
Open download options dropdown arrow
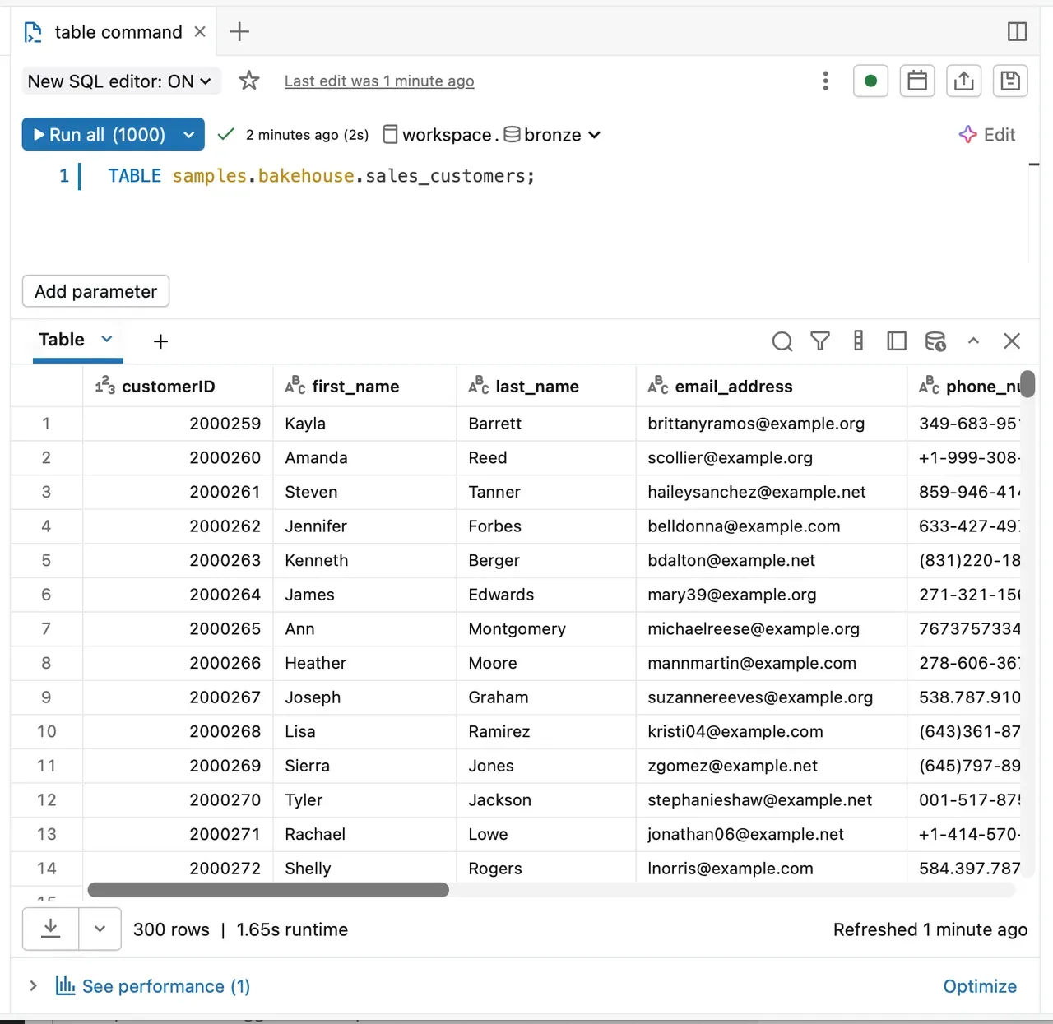click(100, 929)
